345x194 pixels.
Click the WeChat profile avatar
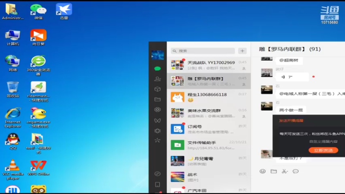[157, 55]
